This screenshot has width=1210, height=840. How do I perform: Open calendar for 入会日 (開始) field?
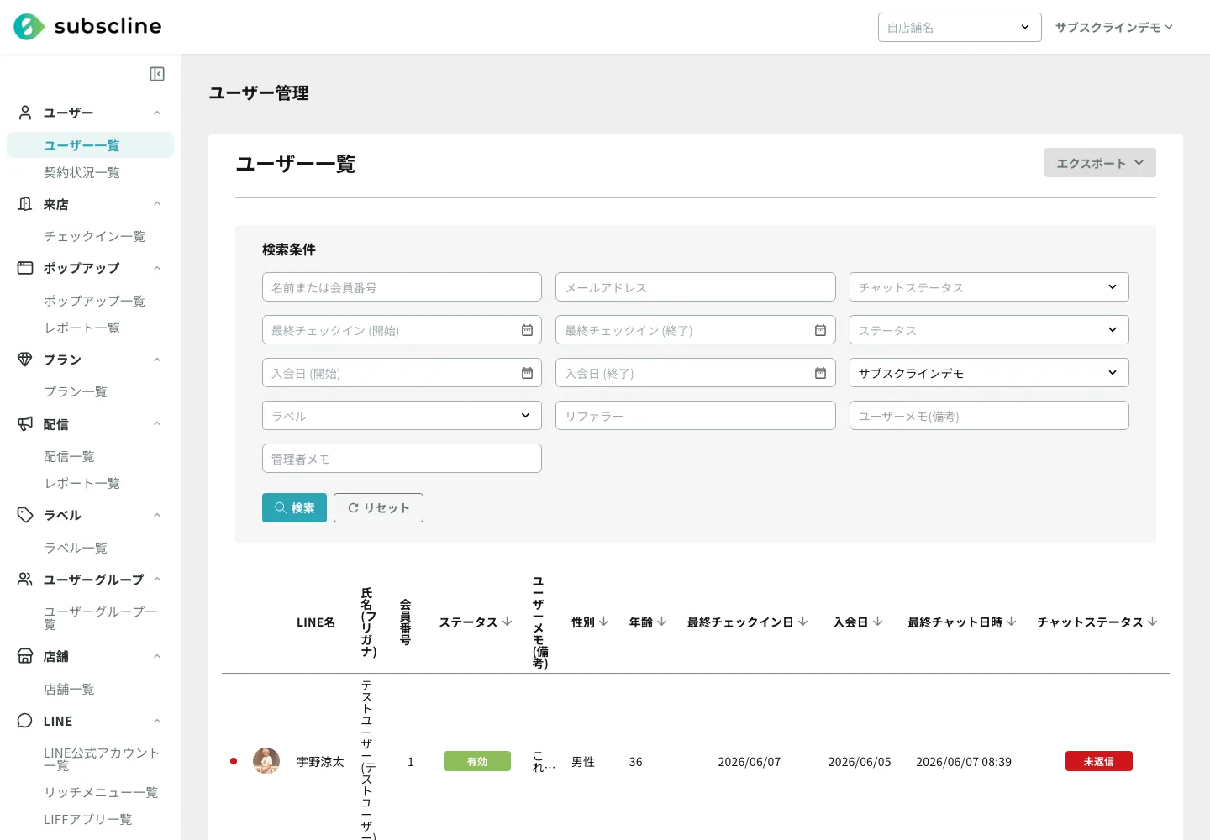pos(527,373)
